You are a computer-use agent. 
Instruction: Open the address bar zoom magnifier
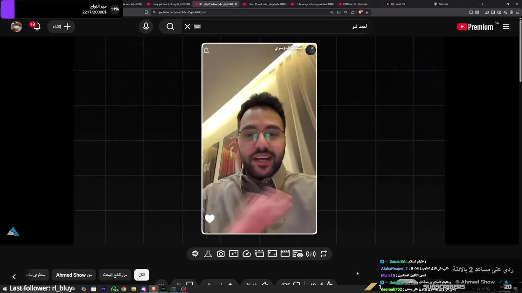pyautogui.click(x=346, y=12)
